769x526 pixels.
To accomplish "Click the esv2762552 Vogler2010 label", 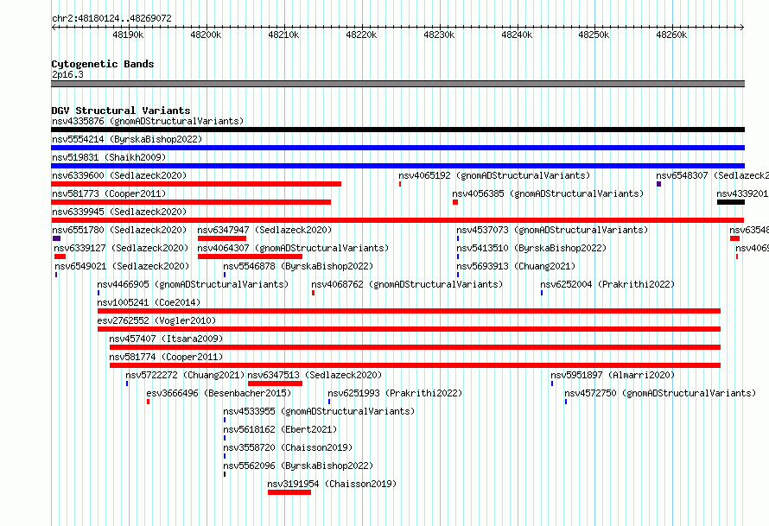I will 156,320.
